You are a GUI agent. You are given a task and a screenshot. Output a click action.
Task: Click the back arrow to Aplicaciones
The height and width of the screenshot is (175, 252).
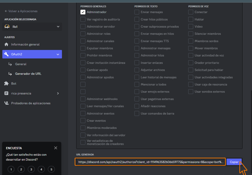(6, 11)
